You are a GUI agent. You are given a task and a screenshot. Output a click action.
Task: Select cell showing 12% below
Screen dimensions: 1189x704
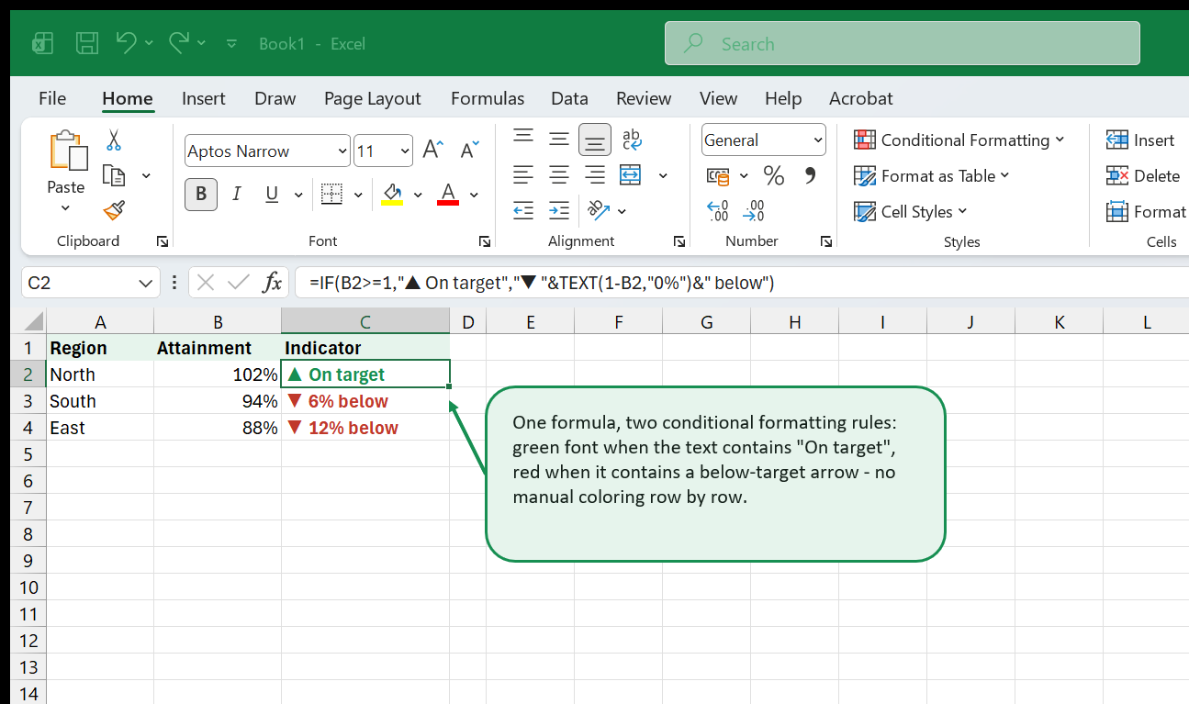click(x=365, y=428)
